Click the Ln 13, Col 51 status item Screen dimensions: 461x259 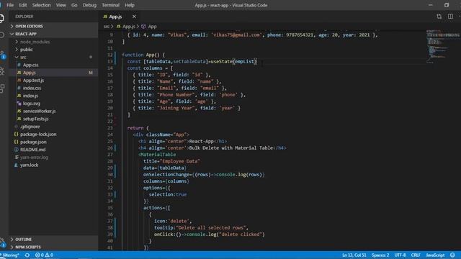(354, 255)
